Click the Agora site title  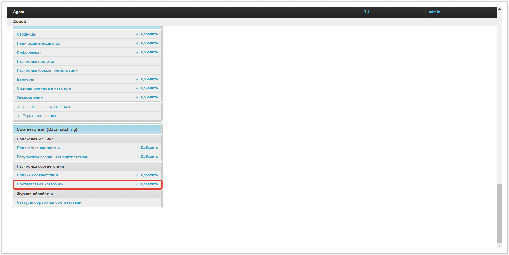tap(19, 12)
